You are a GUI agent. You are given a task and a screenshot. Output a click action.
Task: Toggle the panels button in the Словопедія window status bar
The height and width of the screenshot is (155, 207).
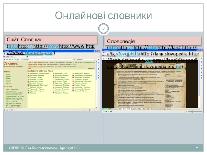104,111
